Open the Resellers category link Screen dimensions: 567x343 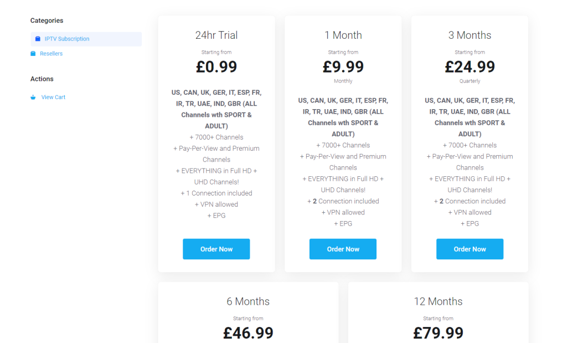click(x=51, y=54)
